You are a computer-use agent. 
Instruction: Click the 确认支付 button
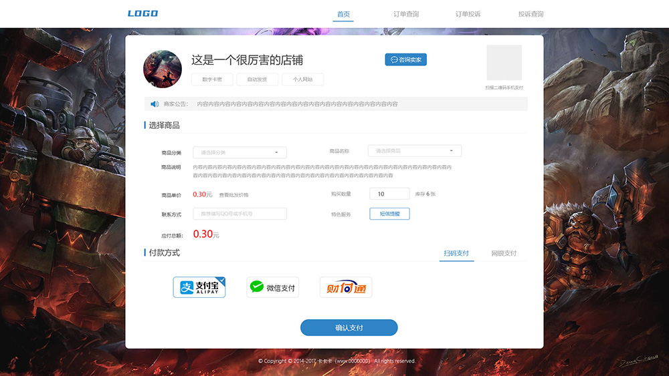click(x=349, y=327)
